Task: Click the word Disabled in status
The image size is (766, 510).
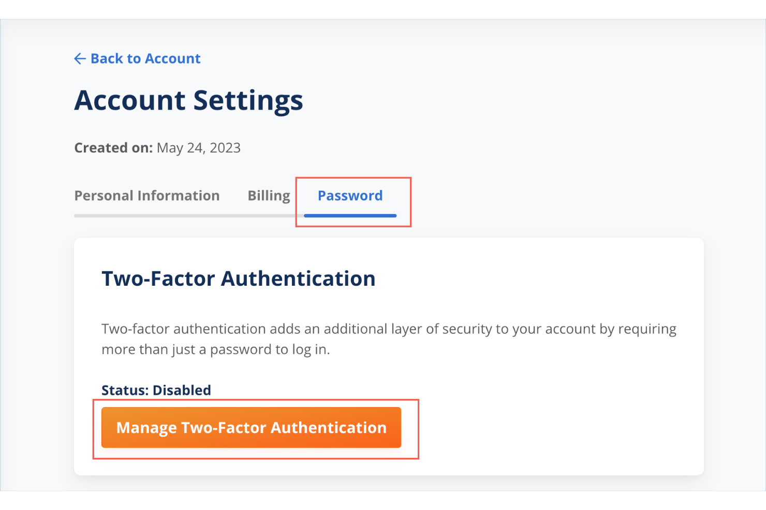Action: tap(182, 390)
